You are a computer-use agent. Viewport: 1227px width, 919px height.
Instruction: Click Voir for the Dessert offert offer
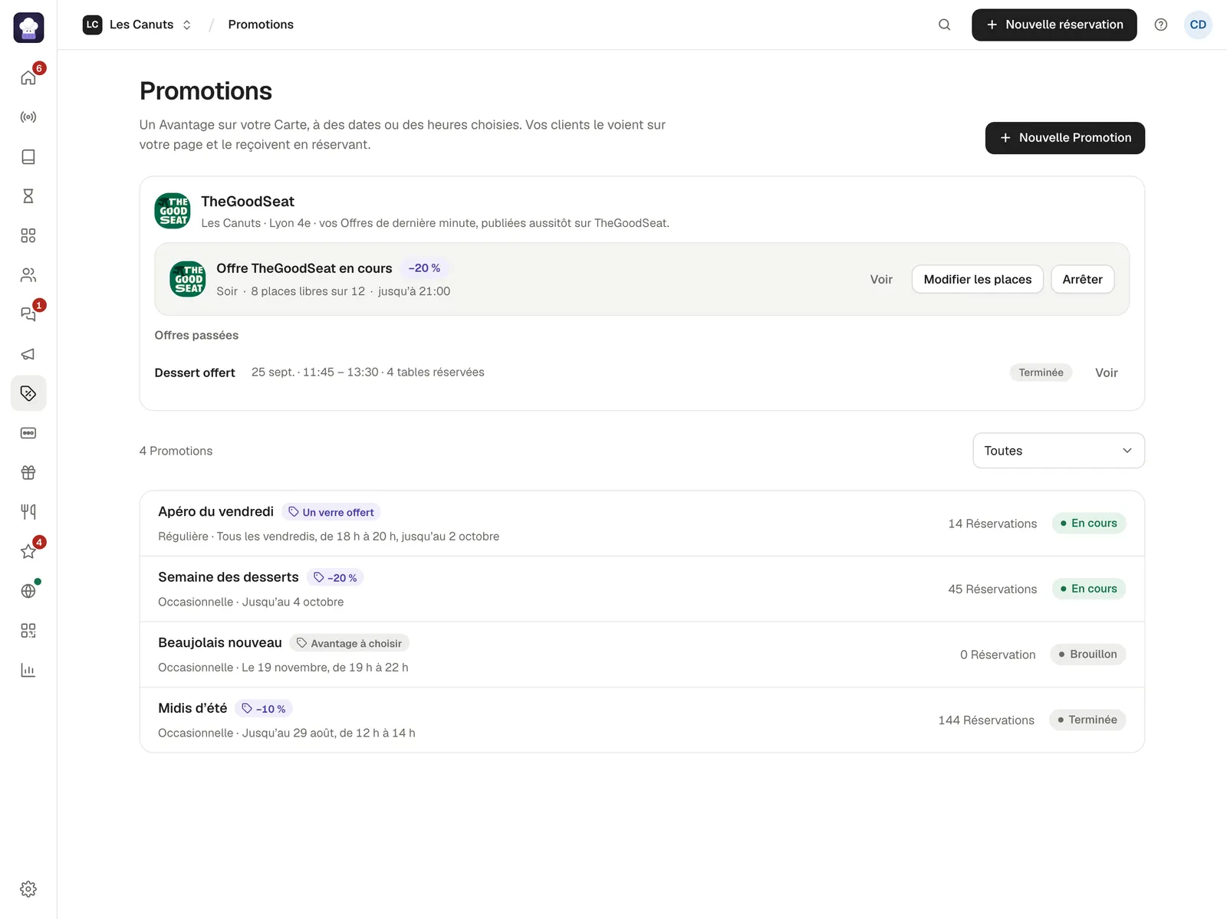(1106, 373)
